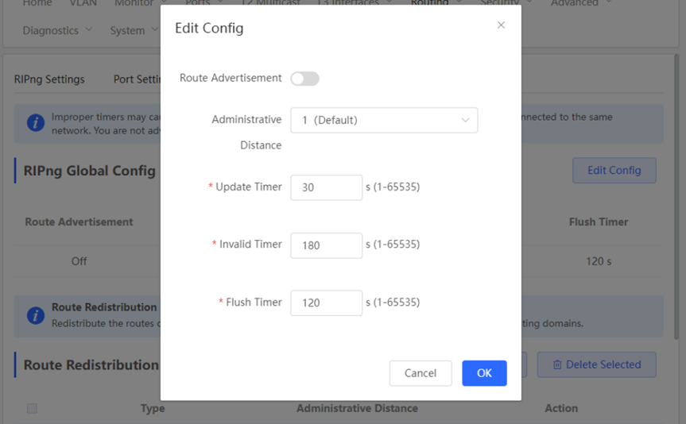Expand the Diagnostics menu
This screenshot has height=424, width=686.
click(x=57, y=30)
